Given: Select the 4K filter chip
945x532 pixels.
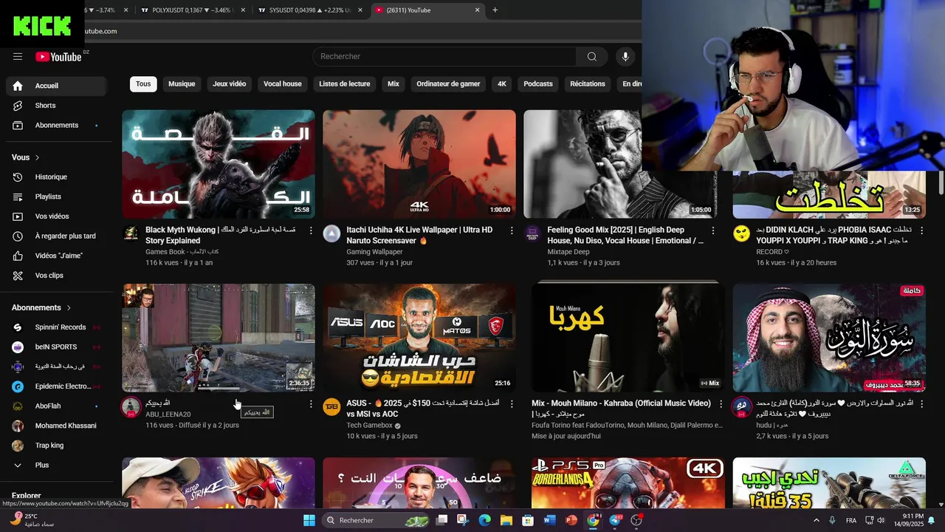Looking at the screenshot, I should tap(502, 84).
